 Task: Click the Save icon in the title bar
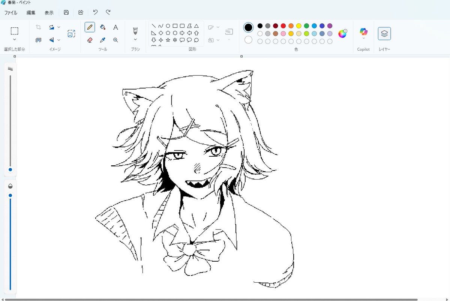(x=66, y=12)
